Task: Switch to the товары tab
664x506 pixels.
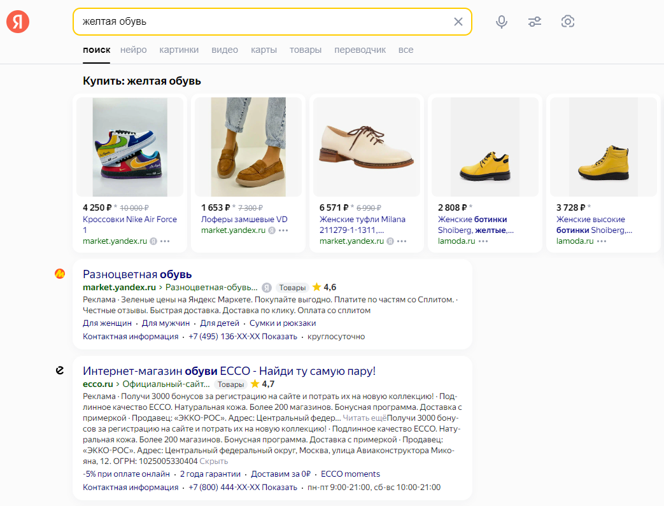Action: [306, 50]
